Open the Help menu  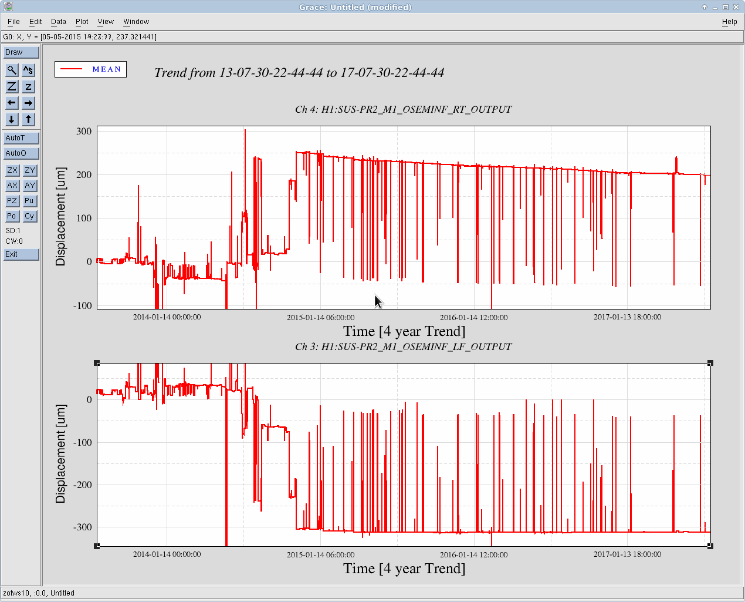[x=730, y=22]
